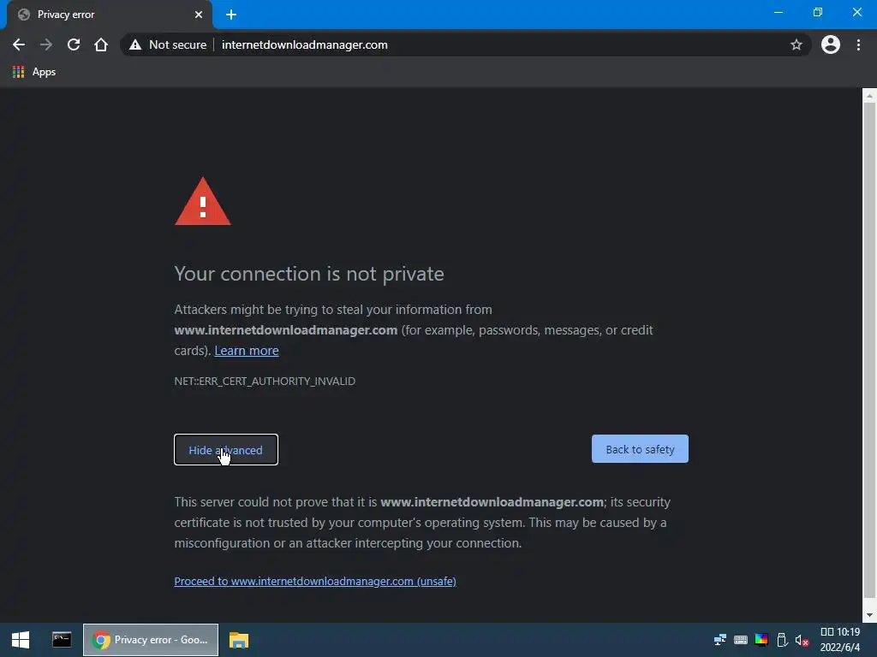Bookmark this page with the star icon
This screenshot has height=657, width=877.
796,44
